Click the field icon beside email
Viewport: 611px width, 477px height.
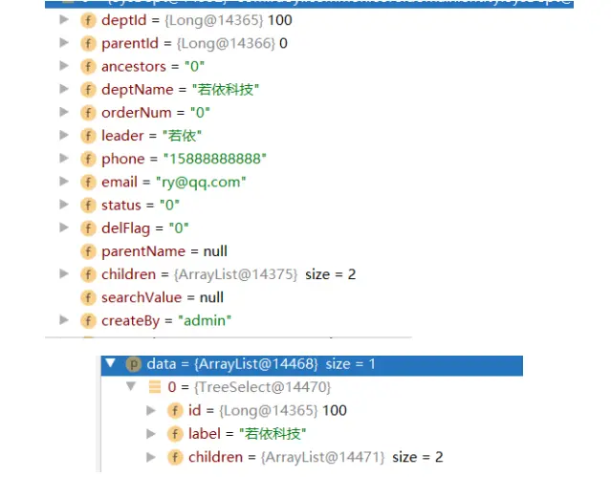[x=89, y=182]
